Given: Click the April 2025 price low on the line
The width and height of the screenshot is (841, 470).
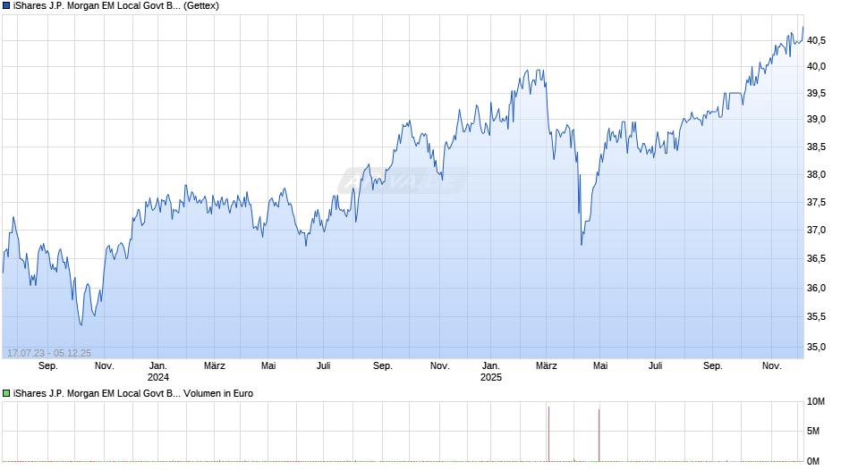Looking at the screenshot, I should 582,244.
